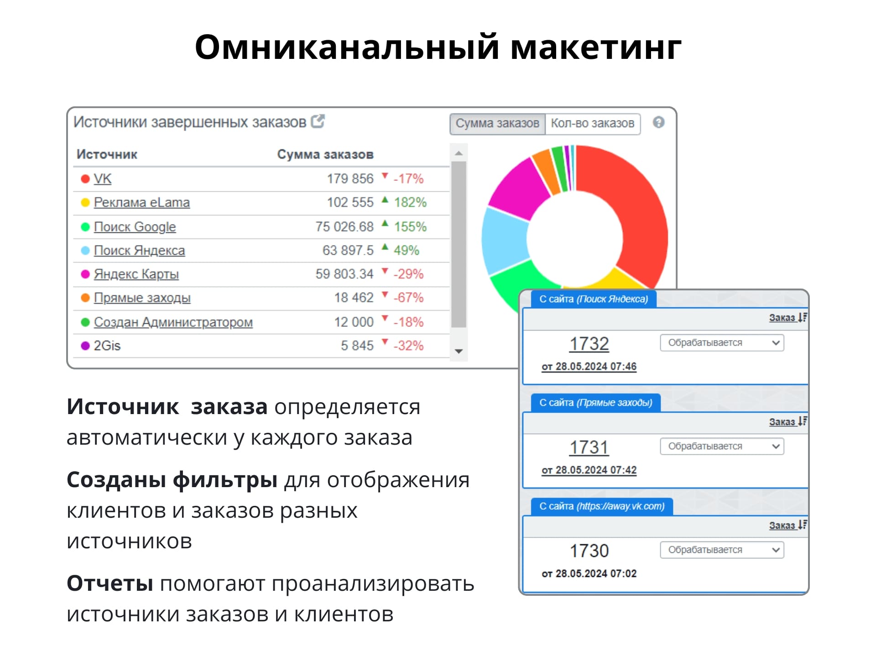Click date от 28.05.2024 07:02
The image size is (876, 662).
589,574
